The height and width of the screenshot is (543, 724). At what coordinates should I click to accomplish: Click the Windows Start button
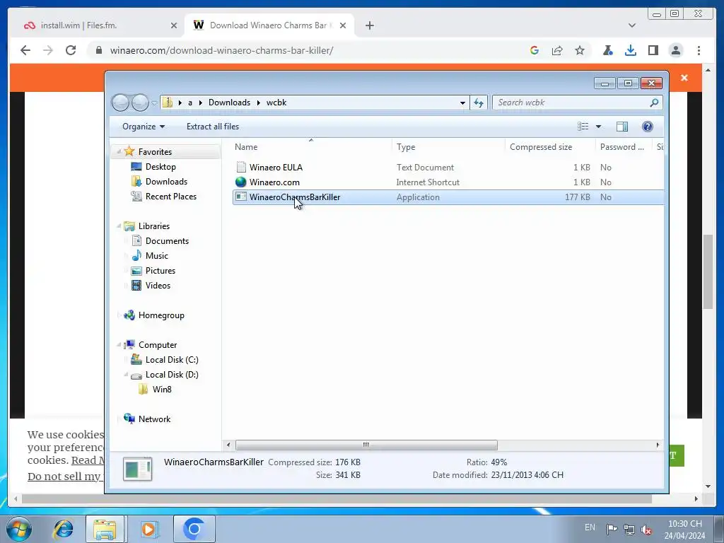coord(19,529)
